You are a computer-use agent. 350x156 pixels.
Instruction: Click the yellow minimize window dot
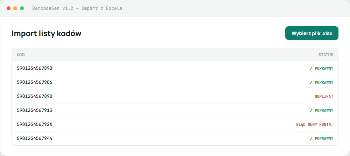(x=15, y=8)
